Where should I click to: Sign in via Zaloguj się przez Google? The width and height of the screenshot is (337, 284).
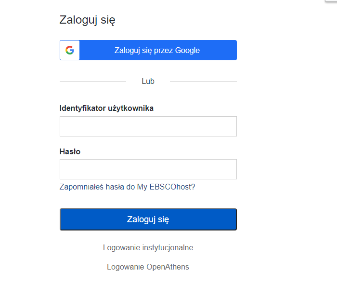(x=148, y=50)
